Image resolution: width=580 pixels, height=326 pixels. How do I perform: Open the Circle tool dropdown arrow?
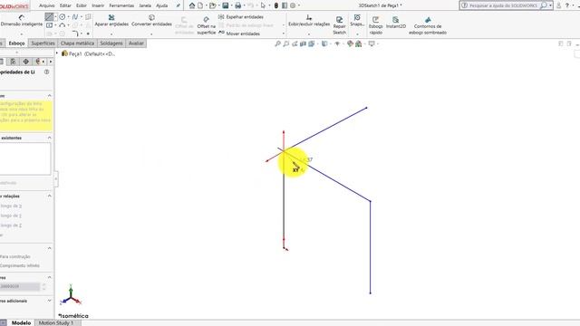coord(69,17)
